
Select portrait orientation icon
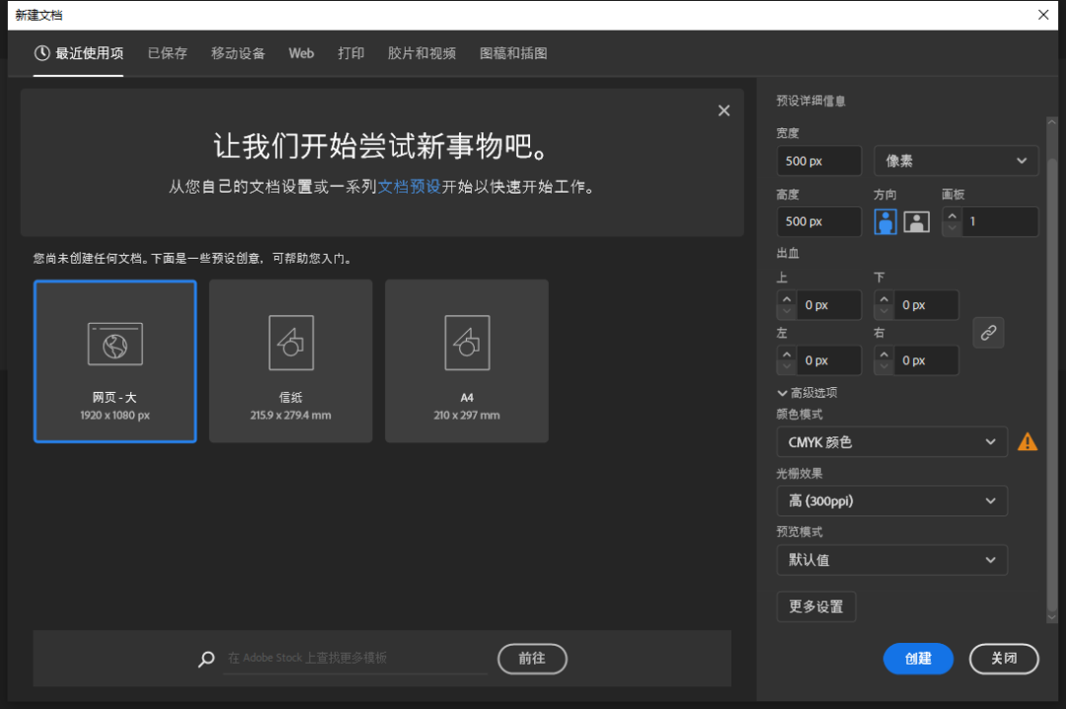click(x=885, y=222)
